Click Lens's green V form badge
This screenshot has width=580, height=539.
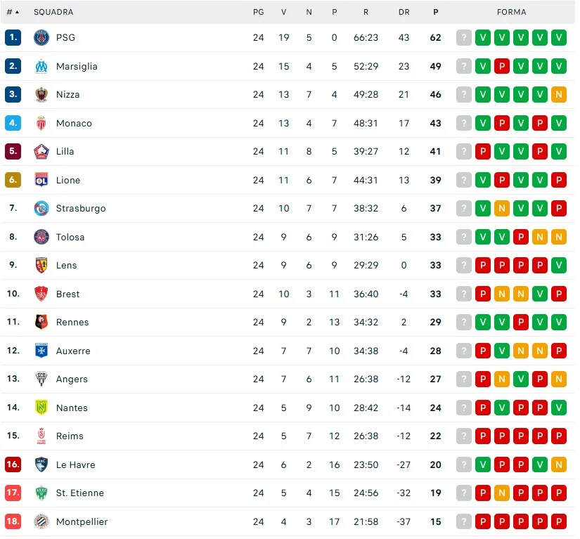point(559,266)
